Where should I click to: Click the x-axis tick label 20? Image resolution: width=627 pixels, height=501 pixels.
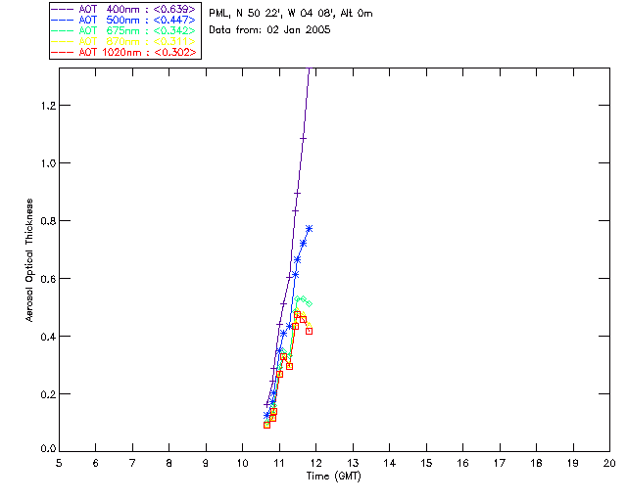coord(609,463)
